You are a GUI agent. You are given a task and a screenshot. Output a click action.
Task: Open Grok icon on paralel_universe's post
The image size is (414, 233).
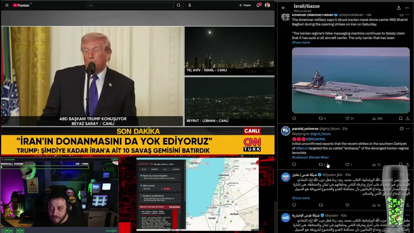tap(401, 128)
